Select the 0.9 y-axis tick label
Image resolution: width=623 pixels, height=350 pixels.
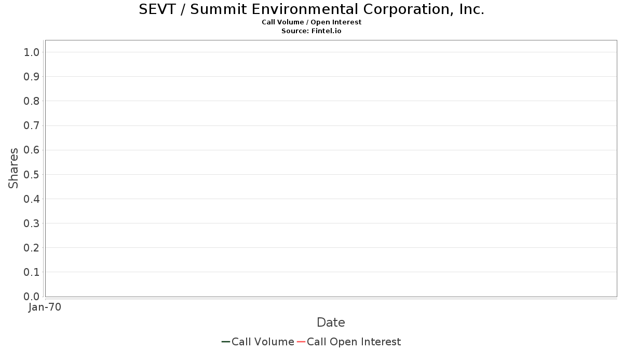pyautogui.click(x=32, y=77)
